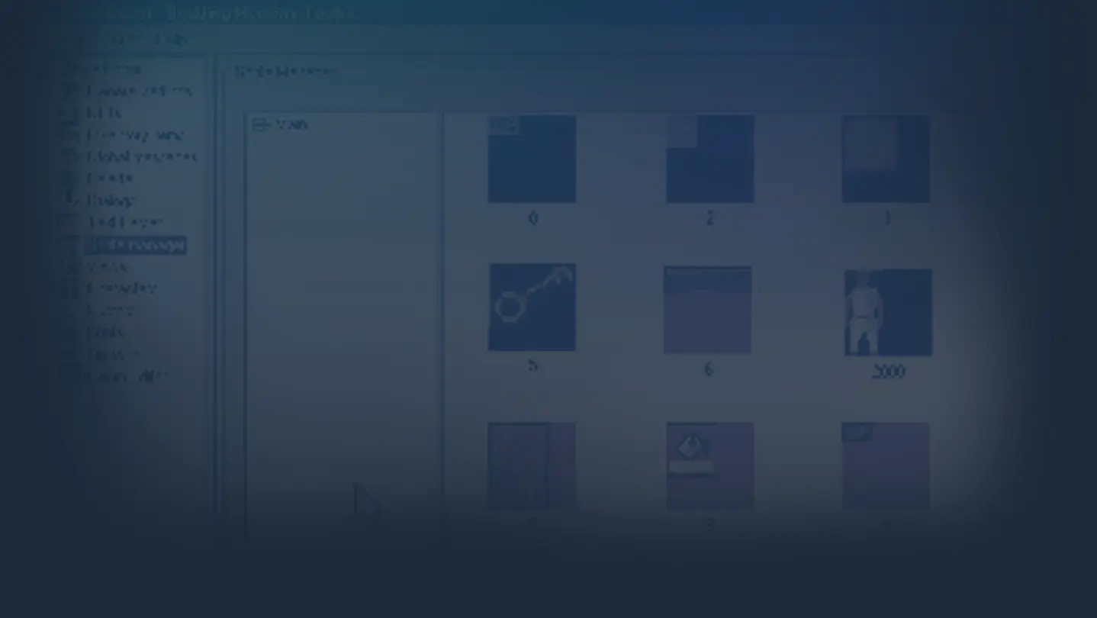Viewport: 1097px width, 618px height.
Task: Select the top-right thumbnail in the first row
Action: 886,159
